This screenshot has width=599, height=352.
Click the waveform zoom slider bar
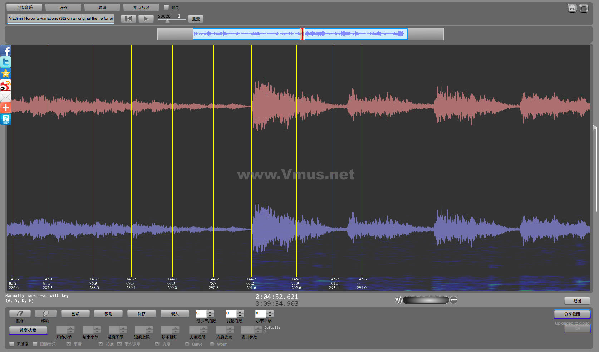tap(426, 300)
